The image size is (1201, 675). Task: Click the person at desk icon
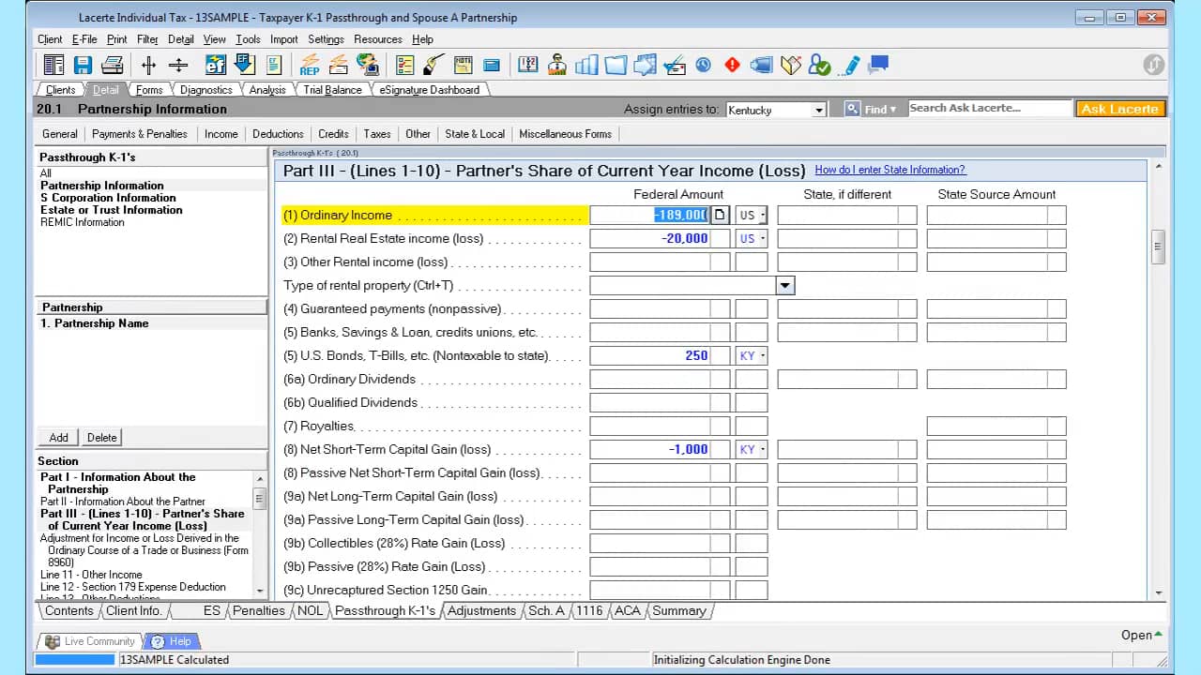pos(557,65)
